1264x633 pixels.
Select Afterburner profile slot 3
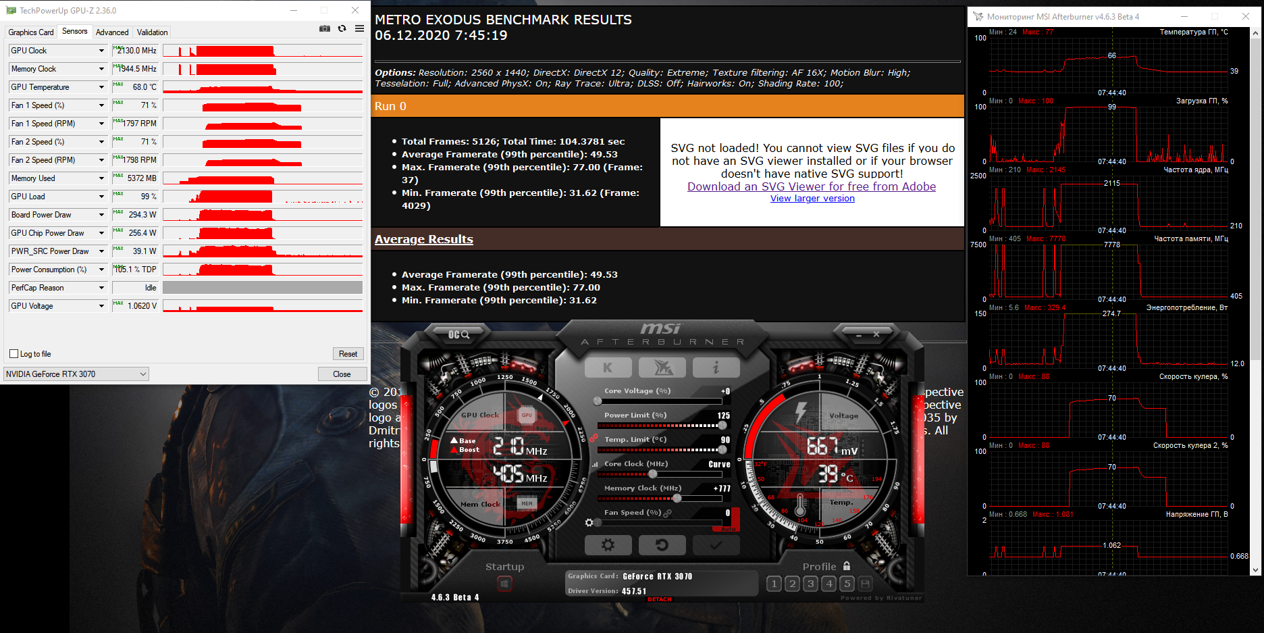811,584
